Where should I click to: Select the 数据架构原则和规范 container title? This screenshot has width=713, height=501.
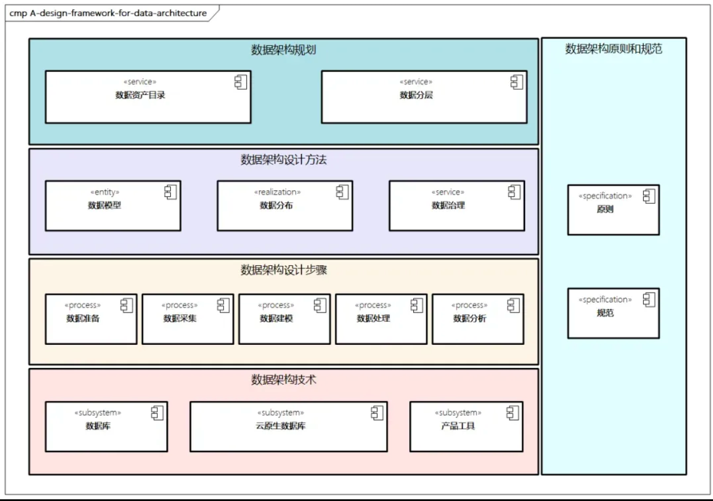[x=614, y=49]
